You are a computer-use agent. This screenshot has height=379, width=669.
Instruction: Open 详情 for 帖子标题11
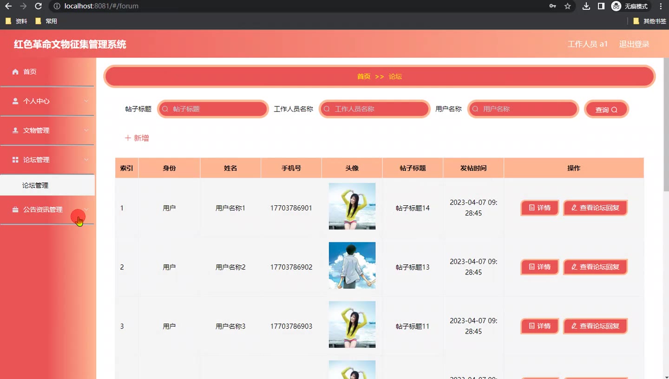click(x=539, y=326)
